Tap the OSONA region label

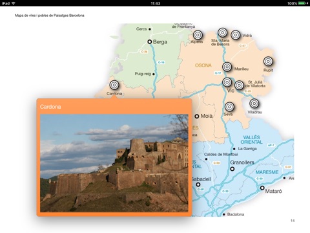coord(203,65)
